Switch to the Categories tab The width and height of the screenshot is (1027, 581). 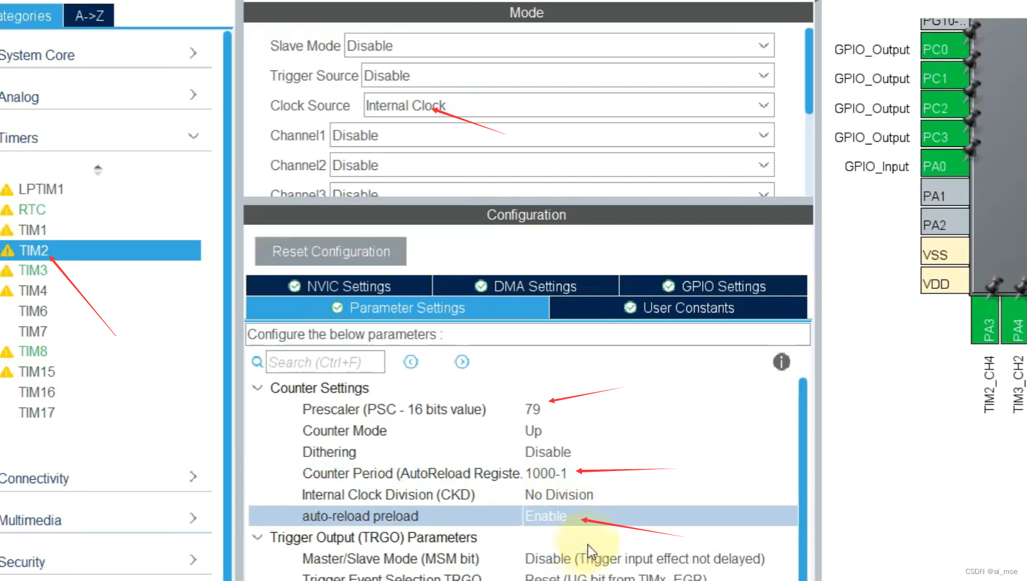(x=31, y=15)
